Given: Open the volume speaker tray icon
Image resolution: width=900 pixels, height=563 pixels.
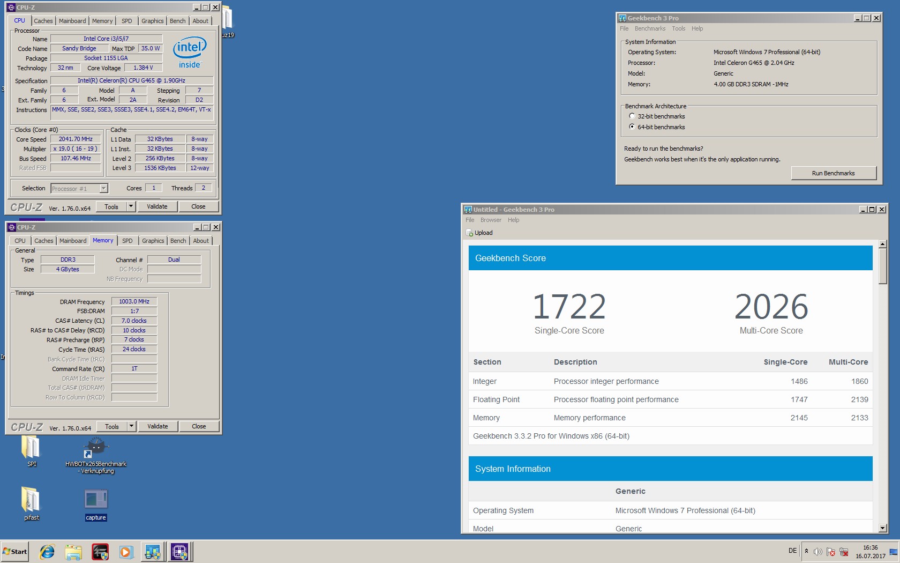Looking at the screenshot, I should (817, 552).
